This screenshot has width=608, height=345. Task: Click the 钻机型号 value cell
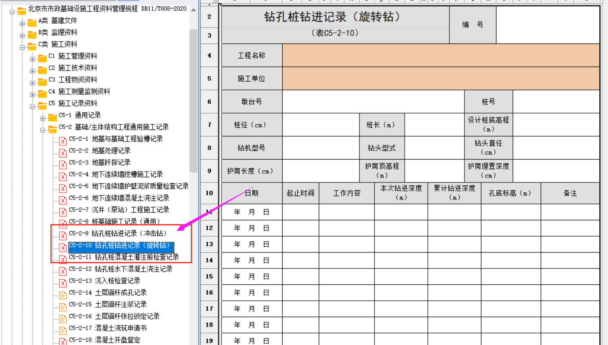point(321,148)
